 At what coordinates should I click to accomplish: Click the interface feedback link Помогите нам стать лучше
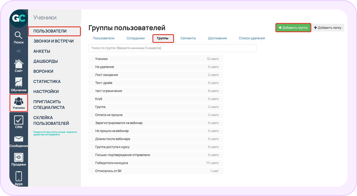pyautogui.click(x=55, y=133)
